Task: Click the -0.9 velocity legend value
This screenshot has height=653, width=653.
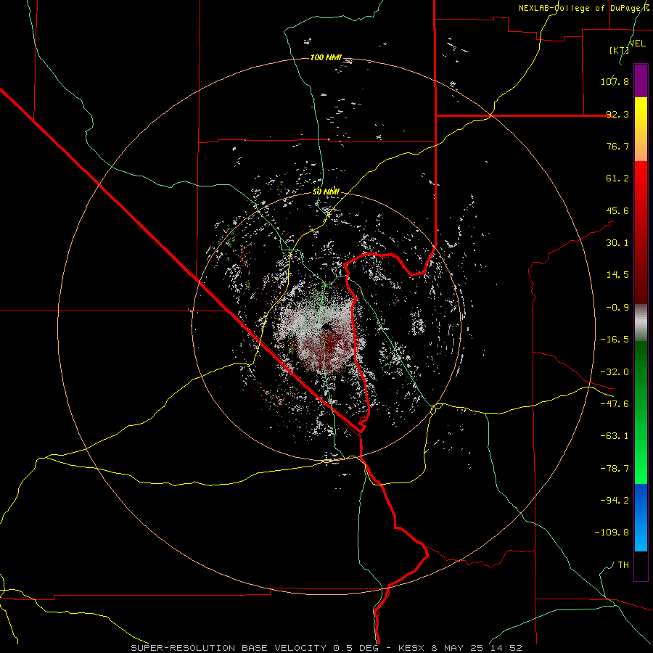Action: coord(617,308)
